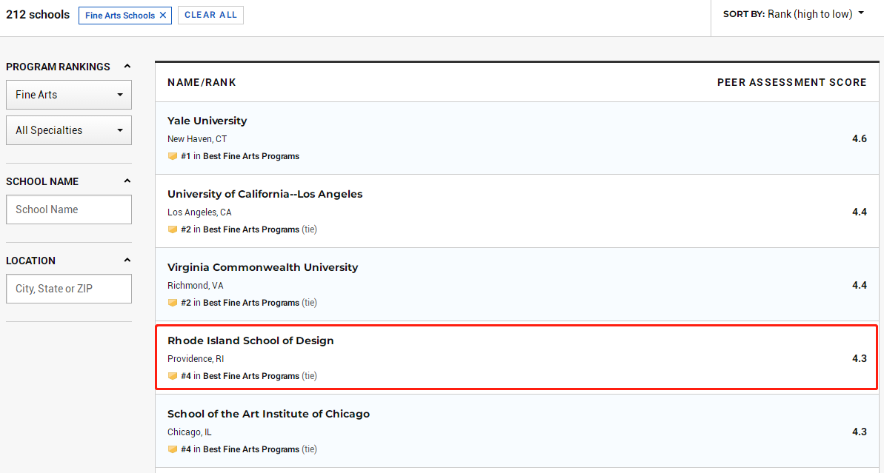Click Yale's 4.6 peer assessment score
Image resolution: width=884 pixels, height=473 pixels.
pos(860,138)
